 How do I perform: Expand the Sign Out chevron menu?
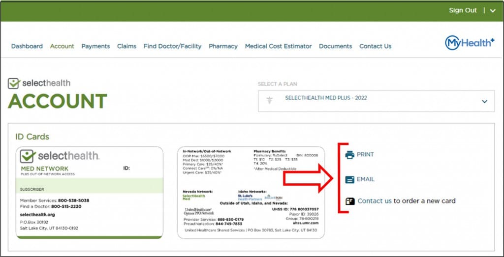pos(493,11)
